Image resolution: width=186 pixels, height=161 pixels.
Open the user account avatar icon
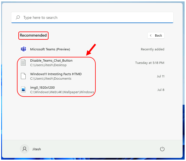[x=25, y=149]
